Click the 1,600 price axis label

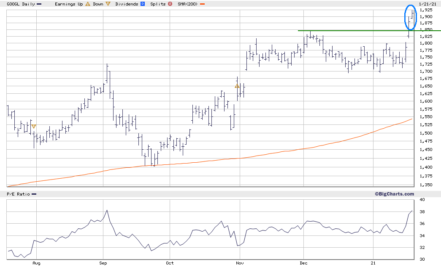tap(426, 101)
